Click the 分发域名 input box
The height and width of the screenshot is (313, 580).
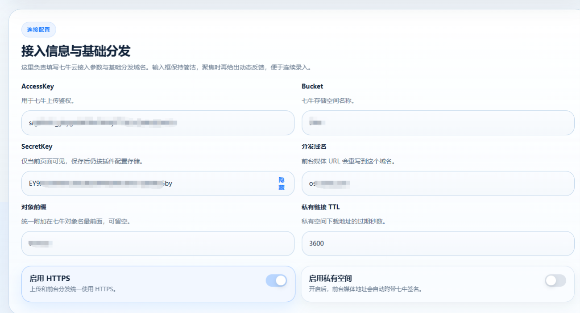pyautogui.click(x=438, y=184)
